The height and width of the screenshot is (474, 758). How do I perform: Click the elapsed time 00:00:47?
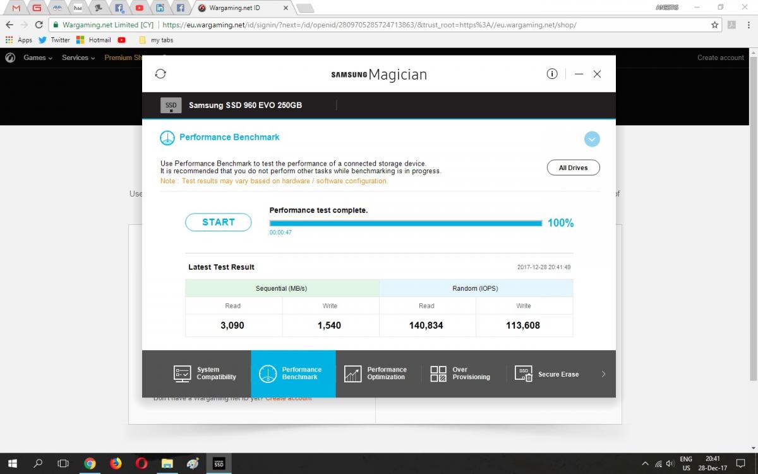tap(280, 233)
